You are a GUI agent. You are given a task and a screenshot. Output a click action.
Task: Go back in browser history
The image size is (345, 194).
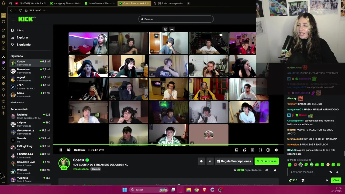[x=11, y=10]
